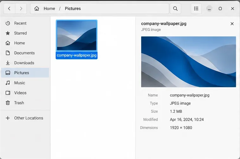
Task: Select the Pictures sidebar entry
Action: pos(25,73)
